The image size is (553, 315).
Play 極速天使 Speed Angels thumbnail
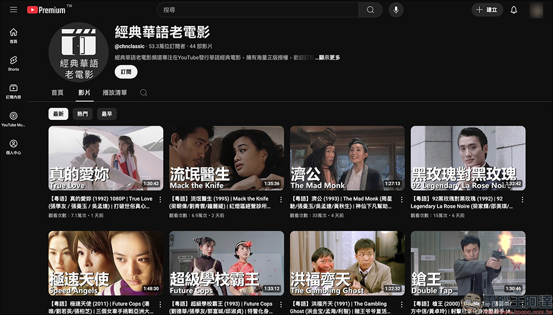point(106,263)
